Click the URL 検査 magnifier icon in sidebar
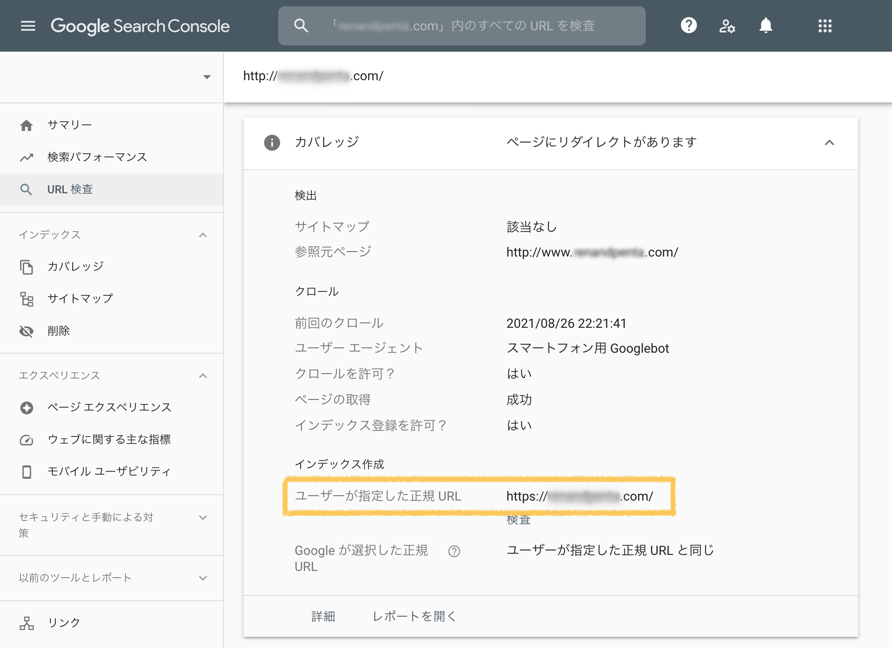 26,189
